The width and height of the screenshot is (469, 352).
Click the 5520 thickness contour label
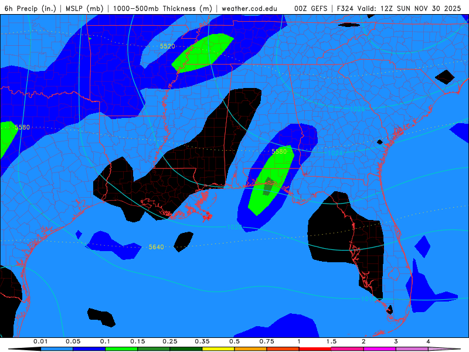167,46
